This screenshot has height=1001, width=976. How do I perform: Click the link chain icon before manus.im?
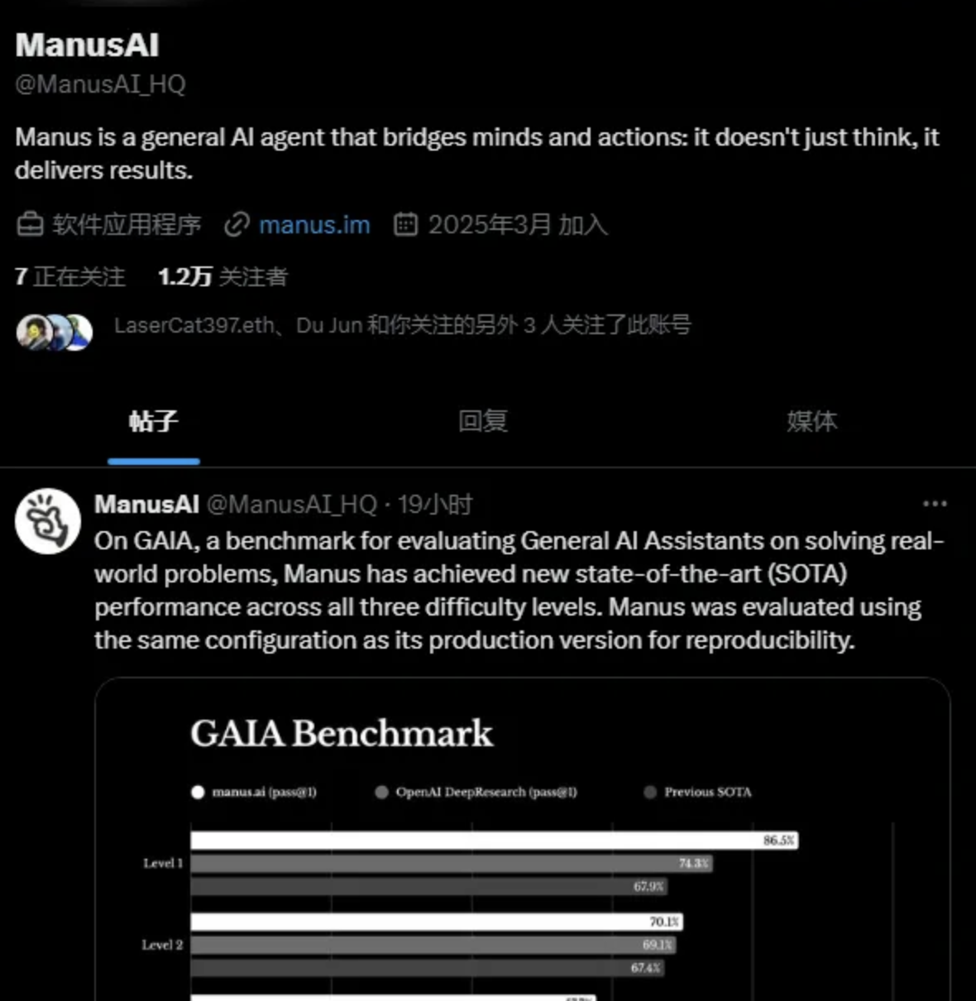(238, 224)
